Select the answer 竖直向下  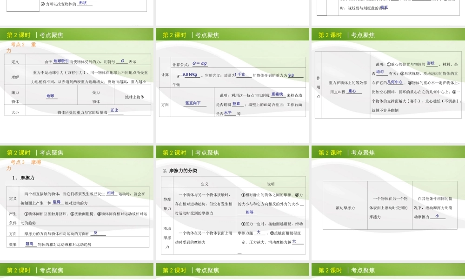point(193,103)
